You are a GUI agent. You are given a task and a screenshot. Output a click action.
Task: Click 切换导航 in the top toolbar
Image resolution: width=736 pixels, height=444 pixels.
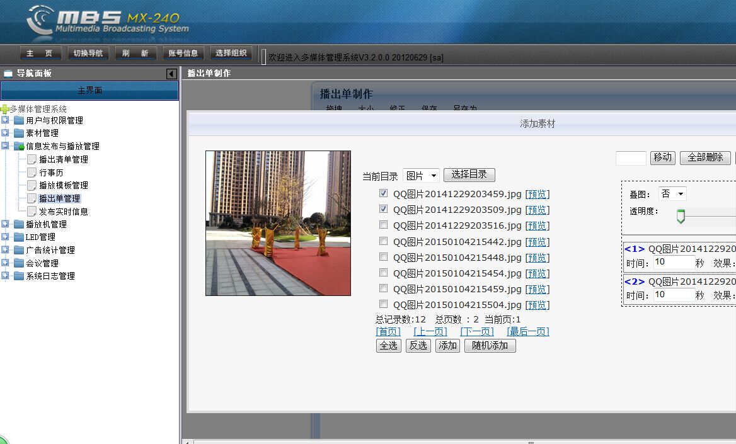pos(88,54)
